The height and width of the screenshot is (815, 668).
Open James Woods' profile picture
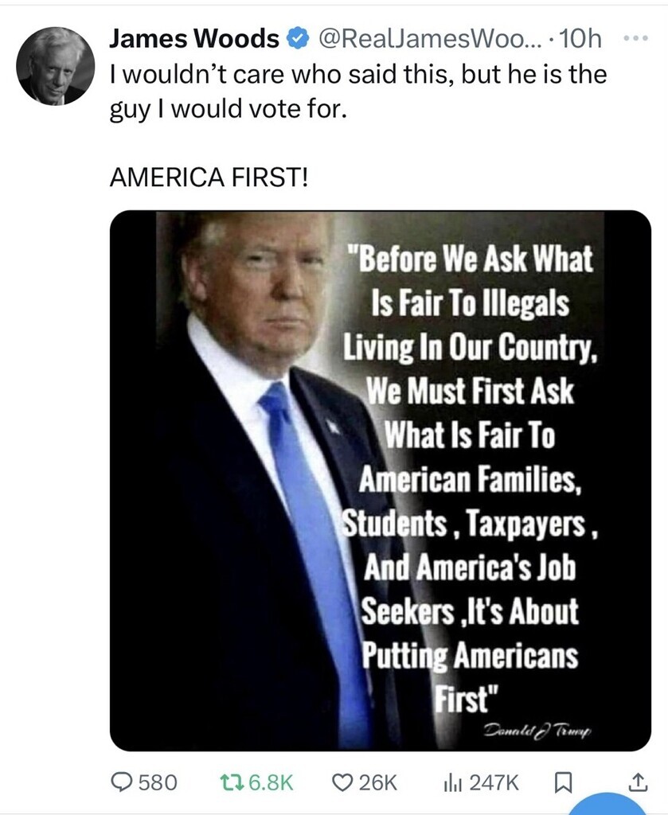point(55,66)
